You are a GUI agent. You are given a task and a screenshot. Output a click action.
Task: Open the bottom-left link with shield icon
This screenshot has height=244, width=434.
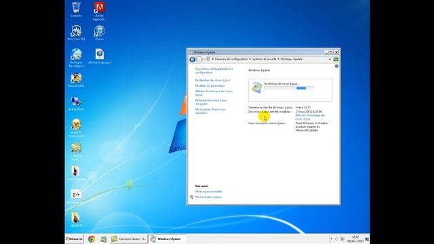(208, 197)
